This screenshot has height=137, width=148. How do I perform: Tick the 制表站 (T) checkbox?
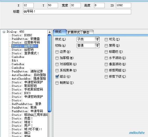[57, 83]
